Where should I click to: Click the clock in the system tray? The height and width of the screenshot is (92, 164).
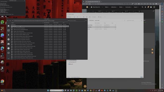(159, 90)
